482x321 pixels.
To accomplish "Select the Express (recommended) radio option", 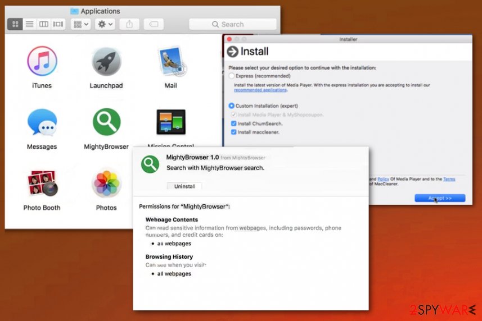I will tap(232, 76).
